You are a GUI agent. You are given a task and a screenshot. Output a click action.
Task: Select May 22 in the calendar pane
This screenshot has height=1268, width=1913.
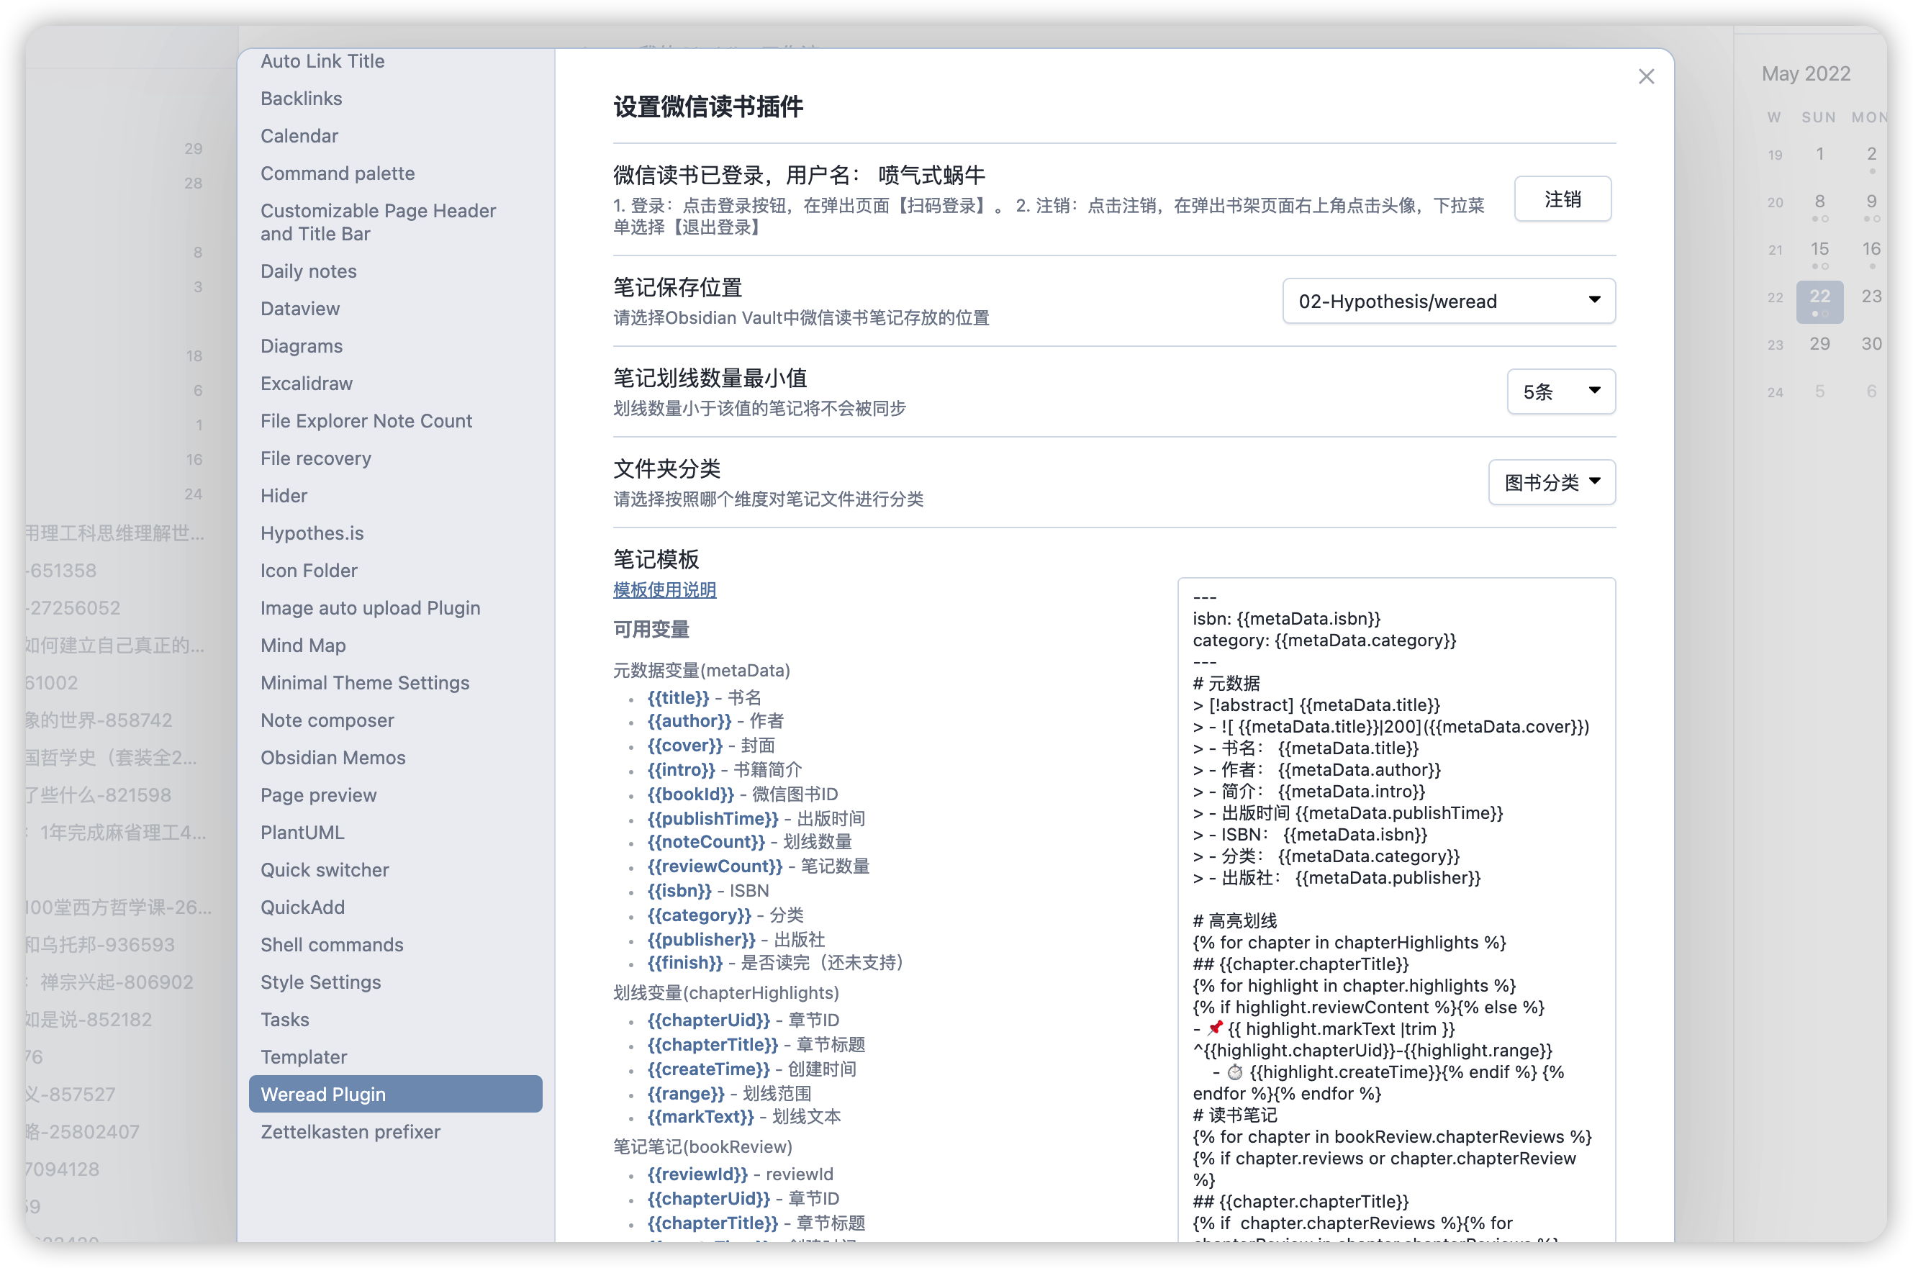[x=1820, y=300]
